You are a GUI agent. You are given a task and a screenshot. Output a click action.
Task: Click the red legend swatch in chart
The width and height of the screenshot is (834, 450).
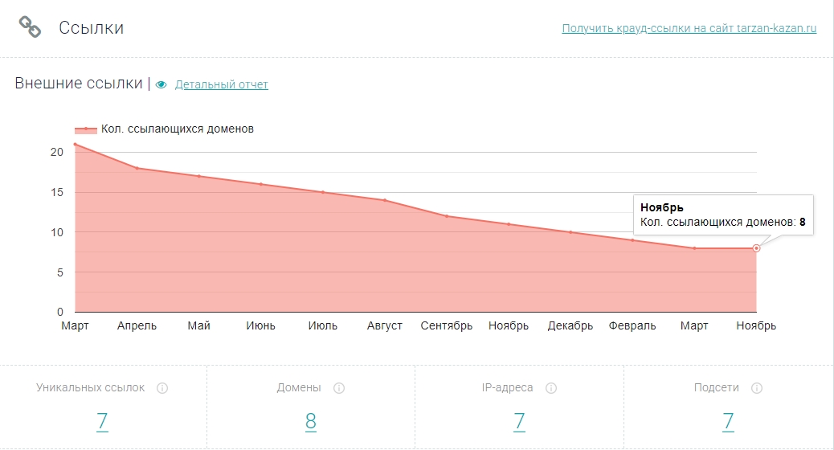(x=86, y=129)
